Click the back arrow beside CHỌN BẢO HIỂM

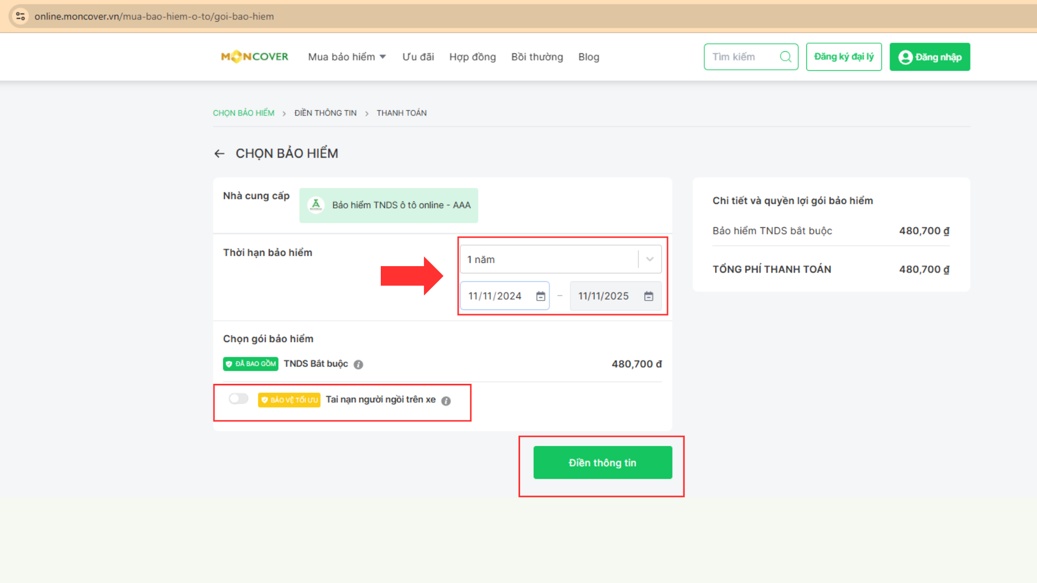tap(219, 154)
